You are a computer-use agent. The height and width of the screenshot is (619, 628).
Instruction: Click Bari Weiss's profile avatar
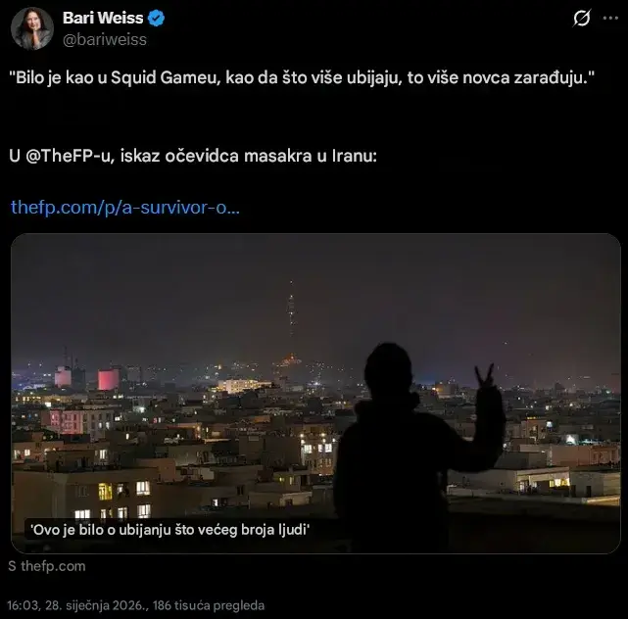(x=32, y=28)
